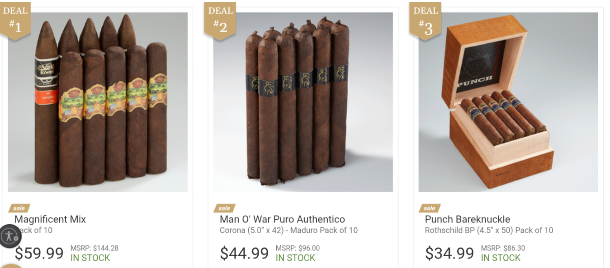Image resolution: width=610 pixels, height=268 pixels.
Task: Open the Punch Bareknuckle box image
Action: click(508, 102)
